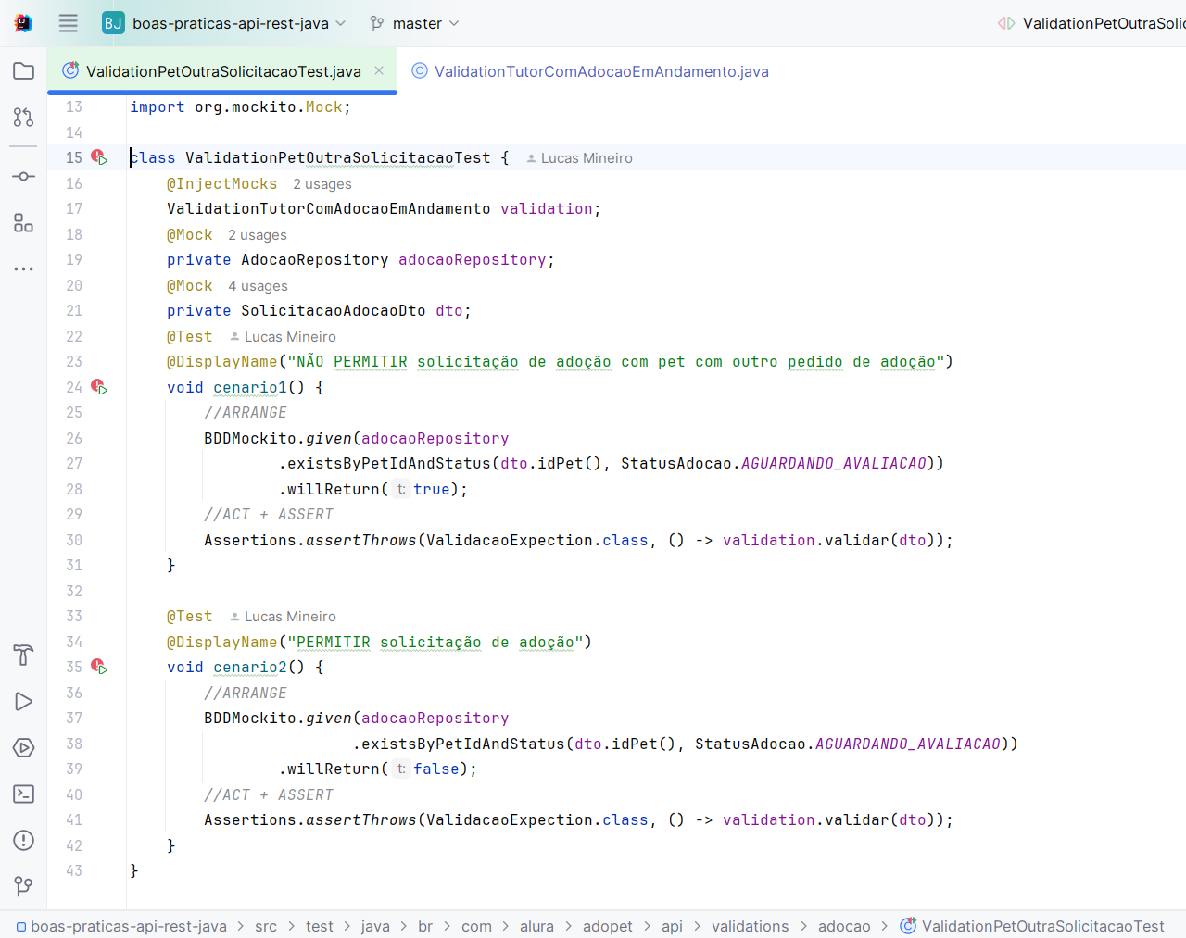Click the @InjectMocks annotation
Image resolution: width=1186 pixels, height=938 pixels.
click(222, 184)
